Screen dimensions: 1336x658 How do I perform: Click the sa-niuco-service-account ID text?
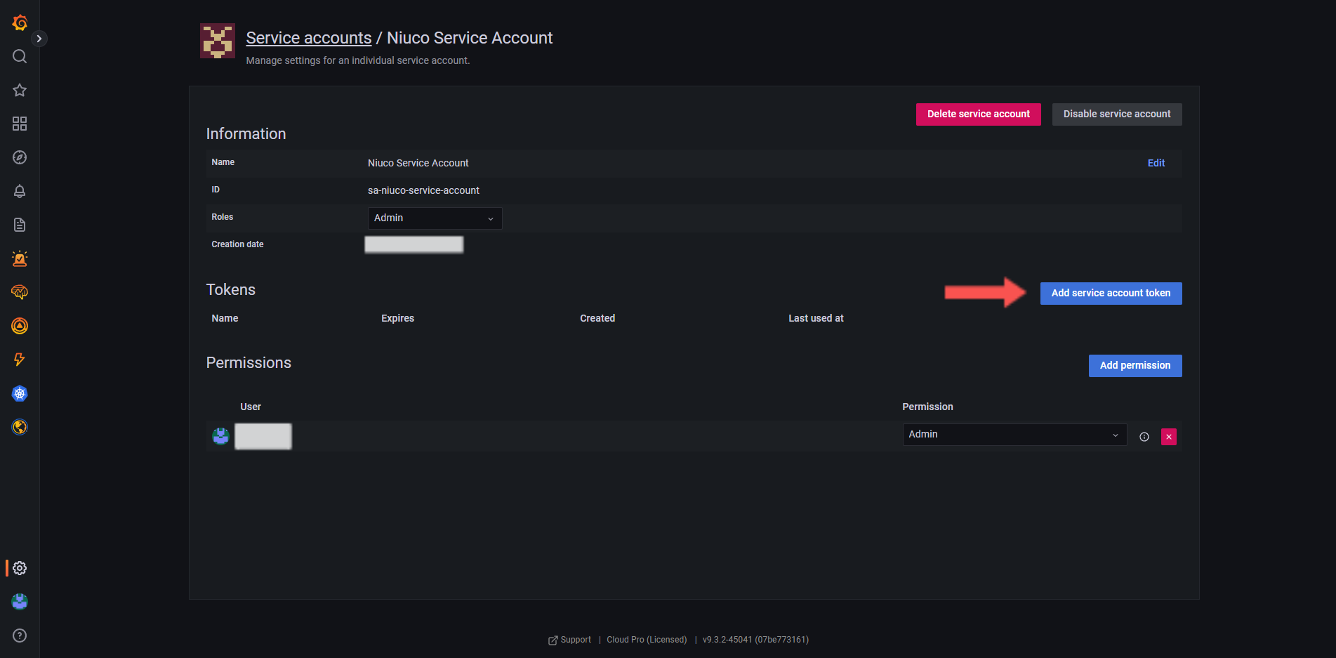click(423, 190)
